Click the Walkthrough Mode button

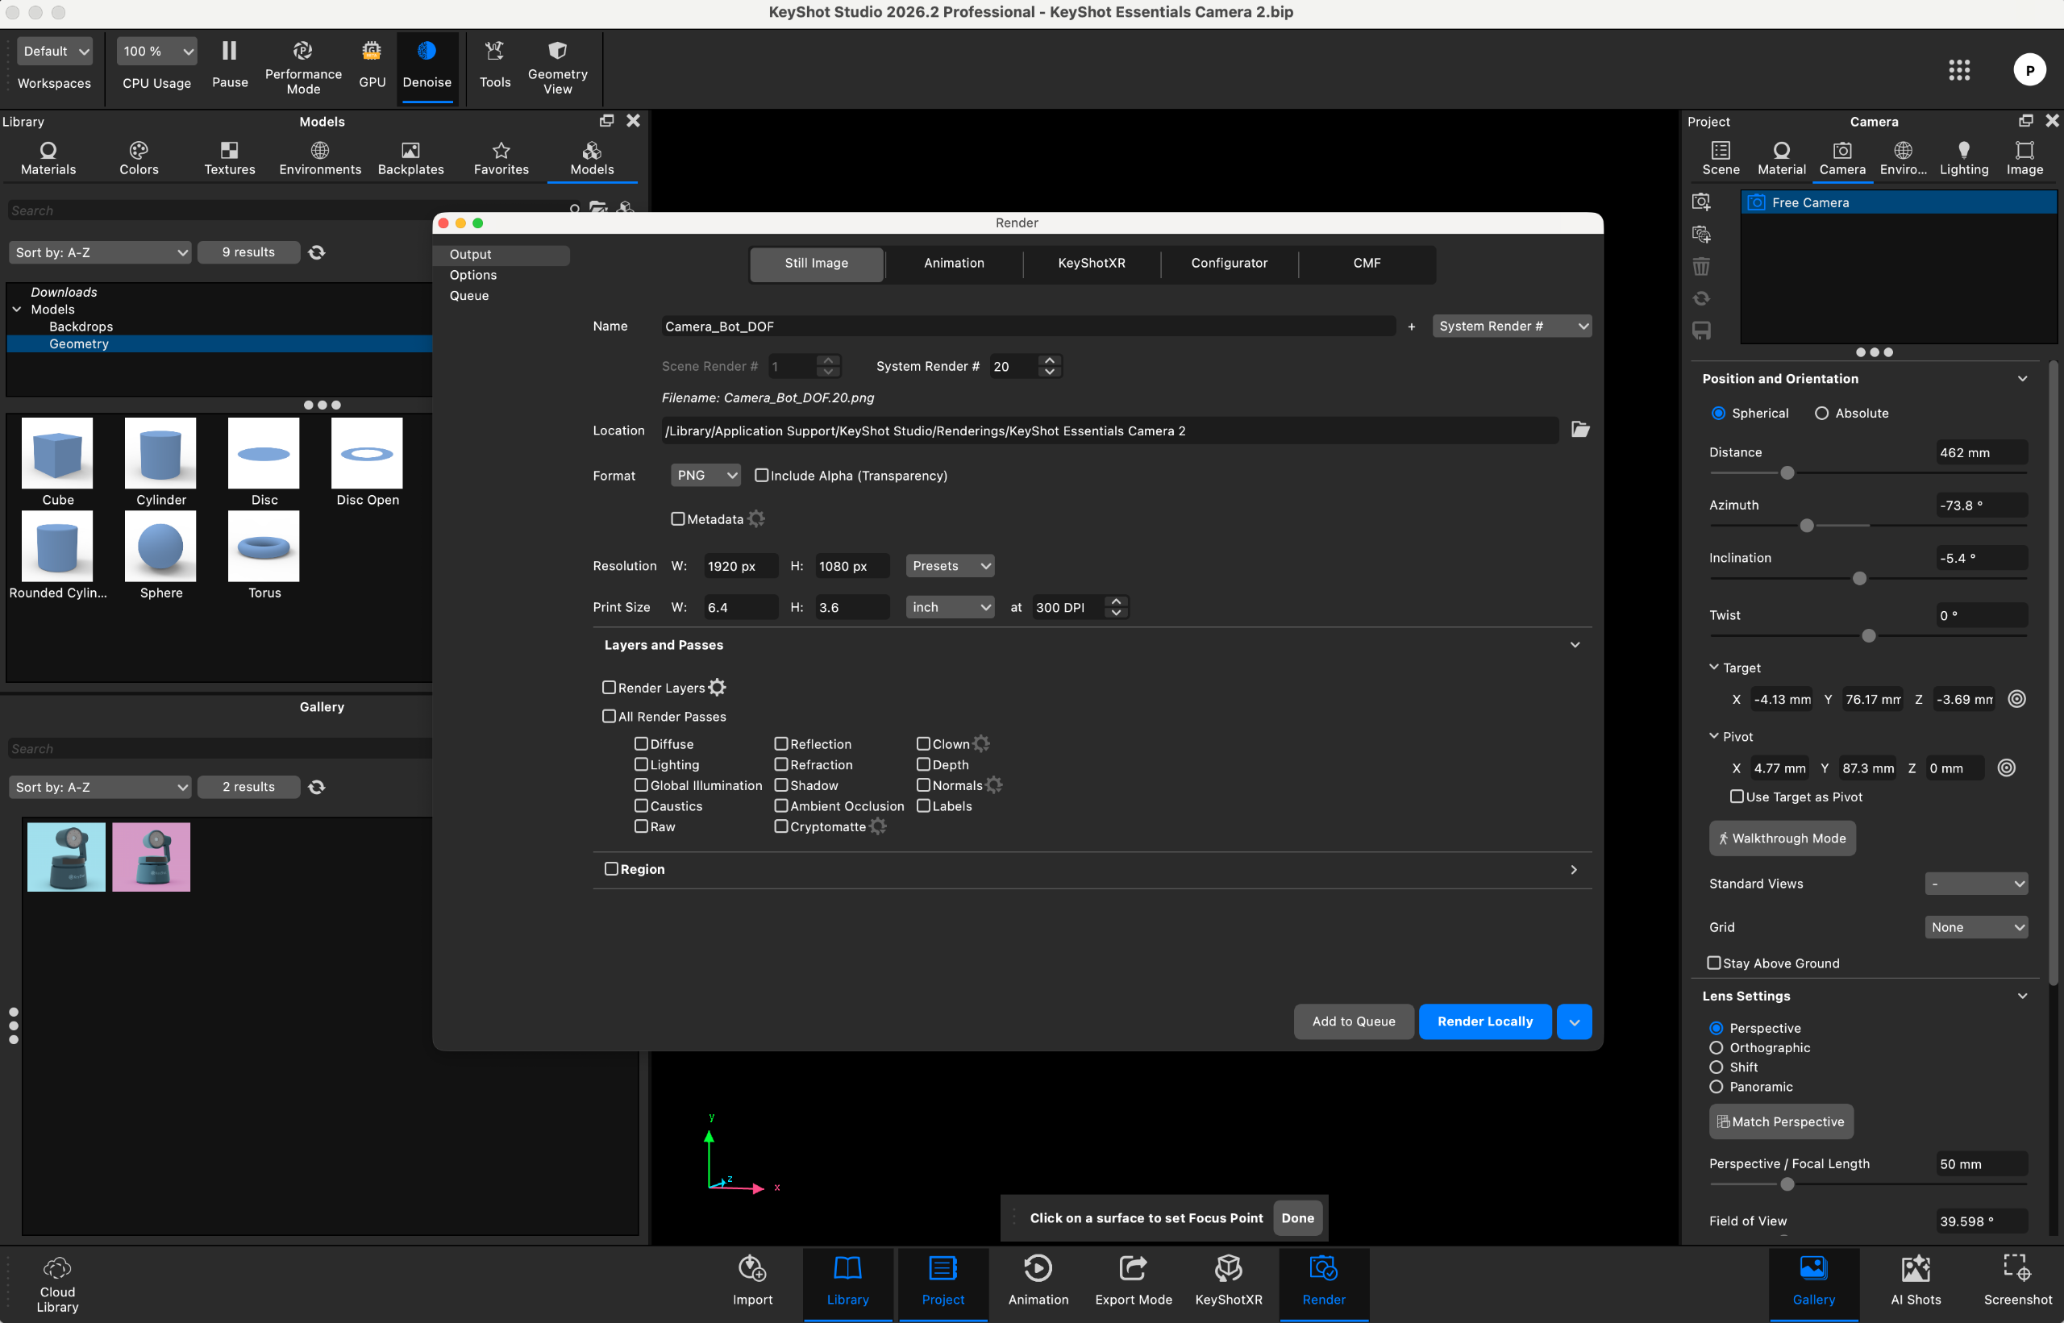(x=1782, y=838)
